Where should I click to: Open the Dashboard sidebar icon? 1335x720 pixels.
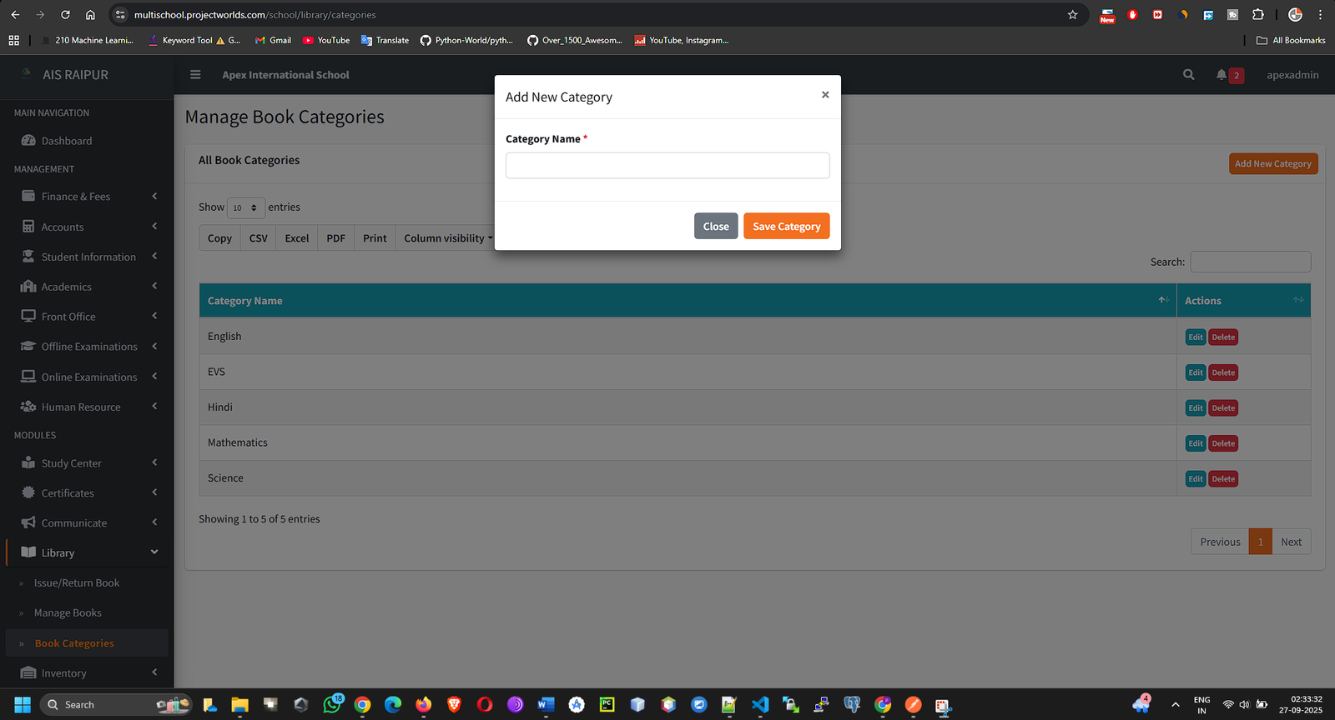tap(28, 141)
